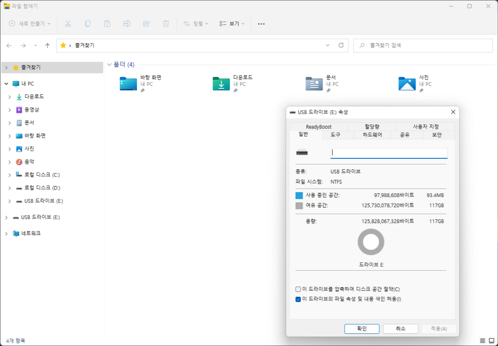Click the Share icon in the toolbar
This screenshot has height=346, width=498.
tap(146, 23)
